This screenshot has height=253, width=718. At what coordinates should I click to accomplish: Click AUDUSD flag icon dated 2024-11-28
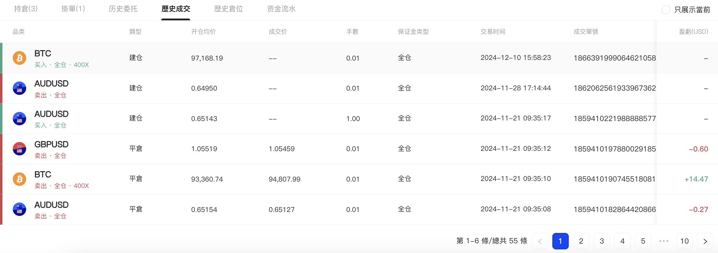coord(19,88)
